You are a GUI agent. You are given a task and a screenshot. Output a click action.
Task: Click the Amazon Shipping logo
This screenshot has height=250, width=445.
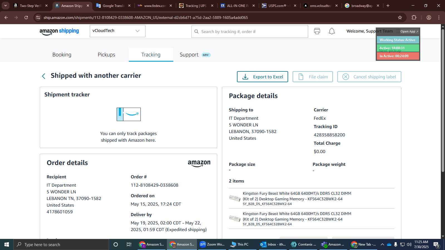[59, 31]
